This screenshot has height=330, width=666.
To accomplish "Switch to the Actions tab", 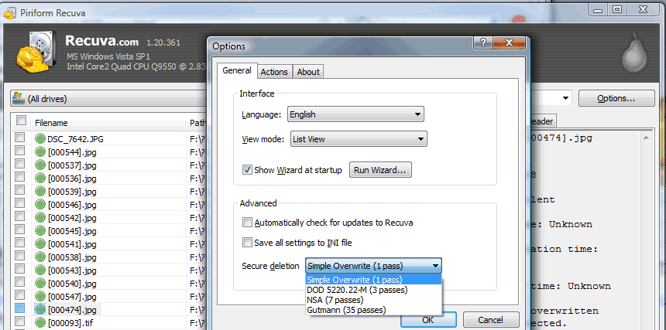I will (x=274, y=72).
